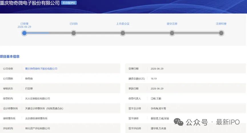
Task: Click the 项目基本信息 section heading
Action: click(10, 57)
